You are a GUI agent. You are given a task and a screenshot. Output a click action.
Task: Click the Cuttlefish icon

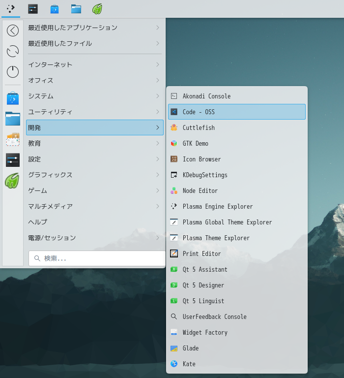174,127
